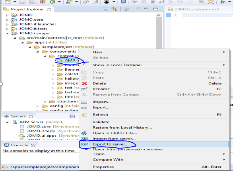Click the Save toolbar icon

point(22,2)
